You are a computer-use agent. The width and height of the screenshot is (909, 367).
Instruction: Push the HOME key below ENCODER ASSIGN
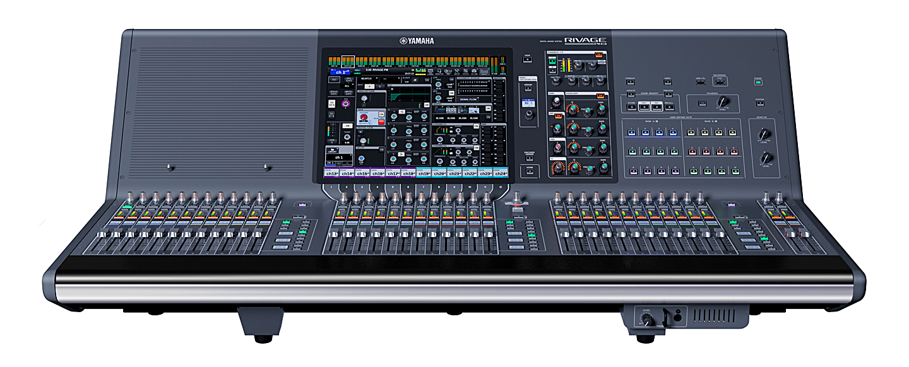pos(530,171)
